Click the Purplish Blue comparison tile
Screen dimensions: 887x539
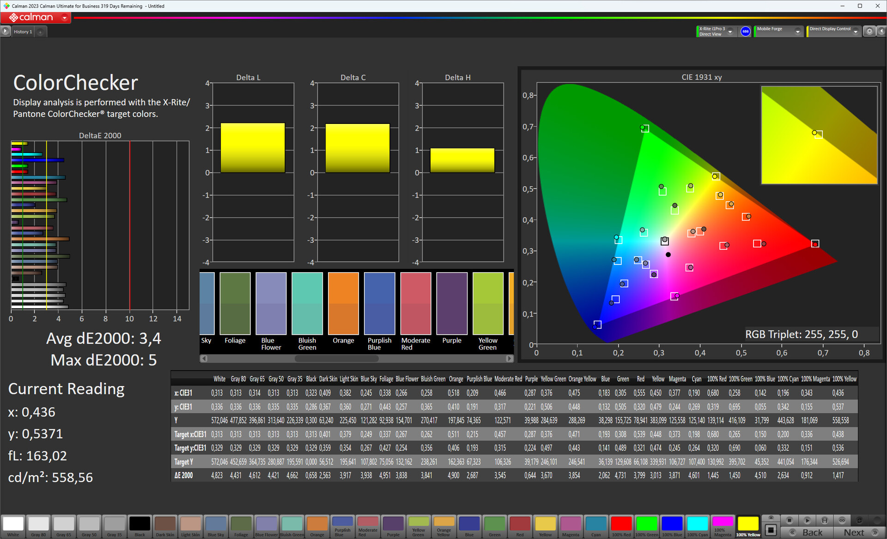(380, 303)
